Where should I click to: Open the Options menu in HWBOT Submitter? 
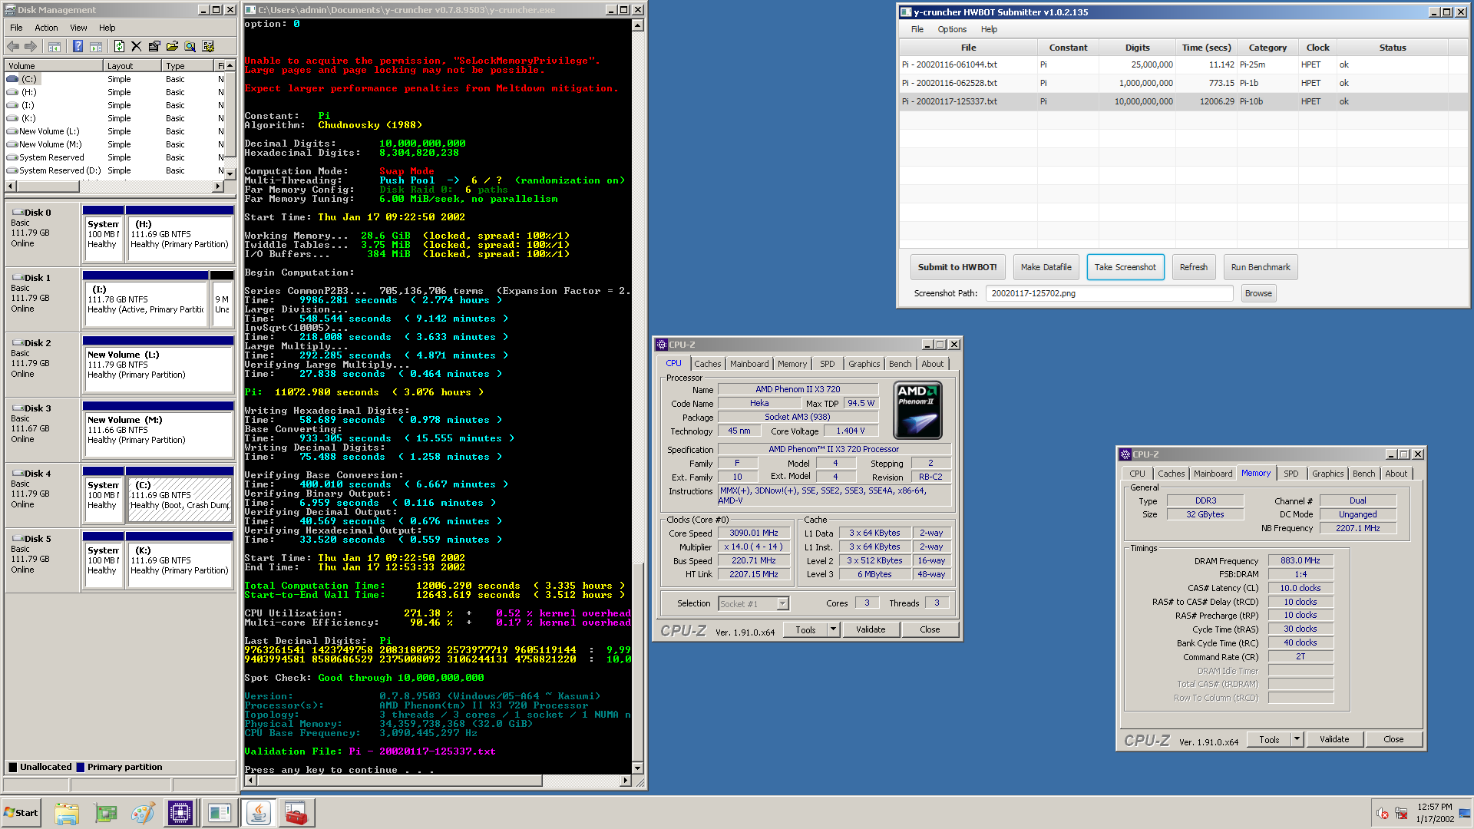pyautogui.click(x=952, y=29)
